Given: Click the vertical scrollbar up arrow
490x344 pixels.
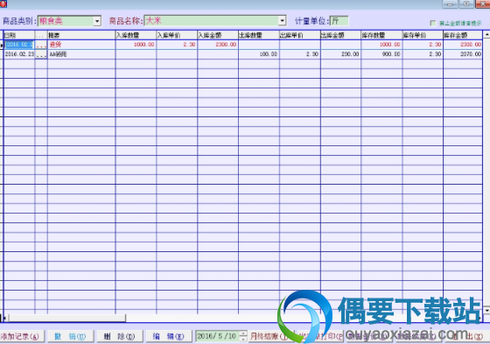Looking at the screenshot, I should [x=486, y=34].
